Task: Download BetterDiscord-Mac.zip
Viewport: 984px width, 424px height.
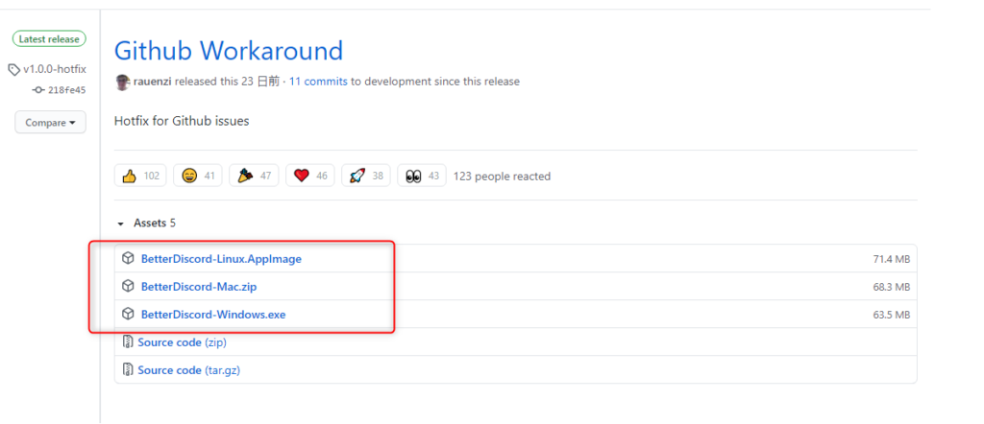Action: click(198, 287)
